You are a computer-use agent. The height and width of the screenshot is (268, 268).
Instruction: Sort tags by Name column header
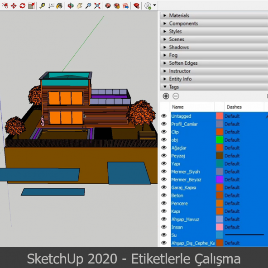pos(192,107)
